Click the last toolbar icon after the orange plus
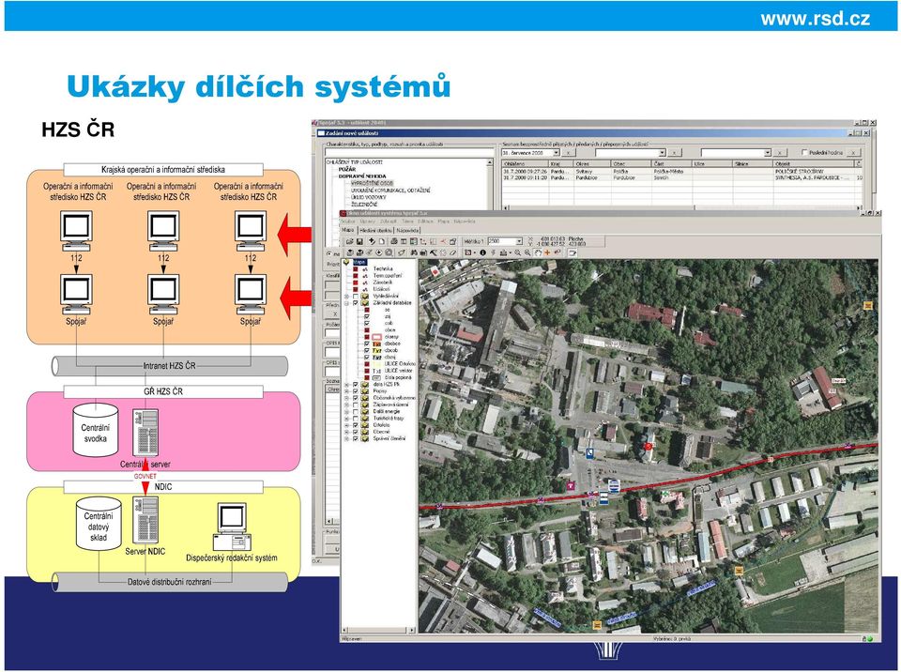This screenshot has height=672, width=901. (x=573, y=252)
